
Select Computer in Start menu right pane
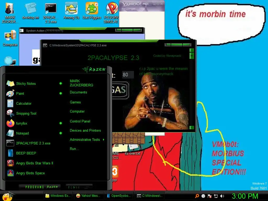[x=77, y=111]
